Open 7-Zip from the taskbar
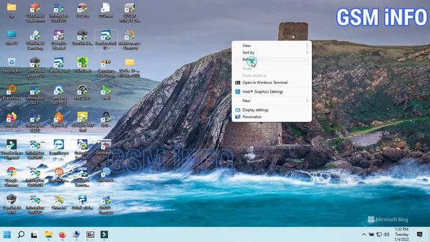The width and height of the screenshot is (430, 242). click(x=90, y=235)
